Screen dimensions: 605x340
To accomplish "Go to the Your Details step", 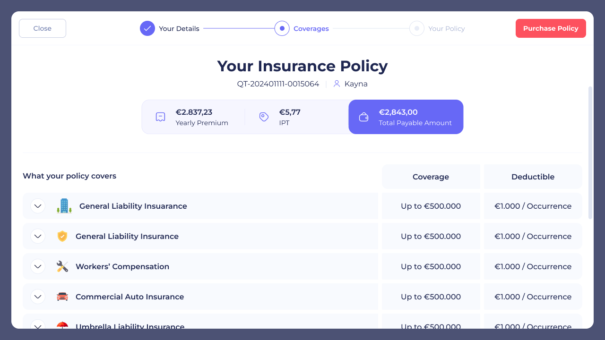I will [147, 28].
